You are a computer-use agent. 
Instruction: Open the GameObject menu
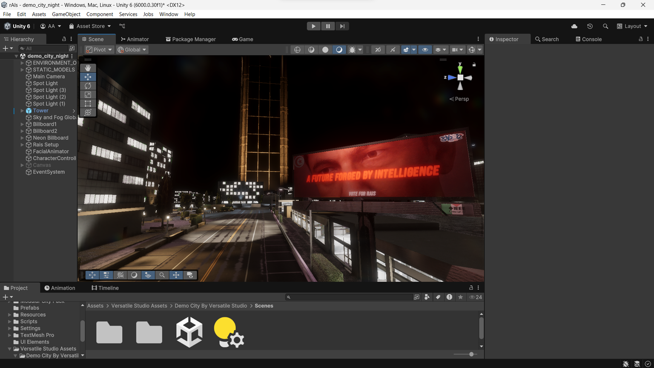66,14
